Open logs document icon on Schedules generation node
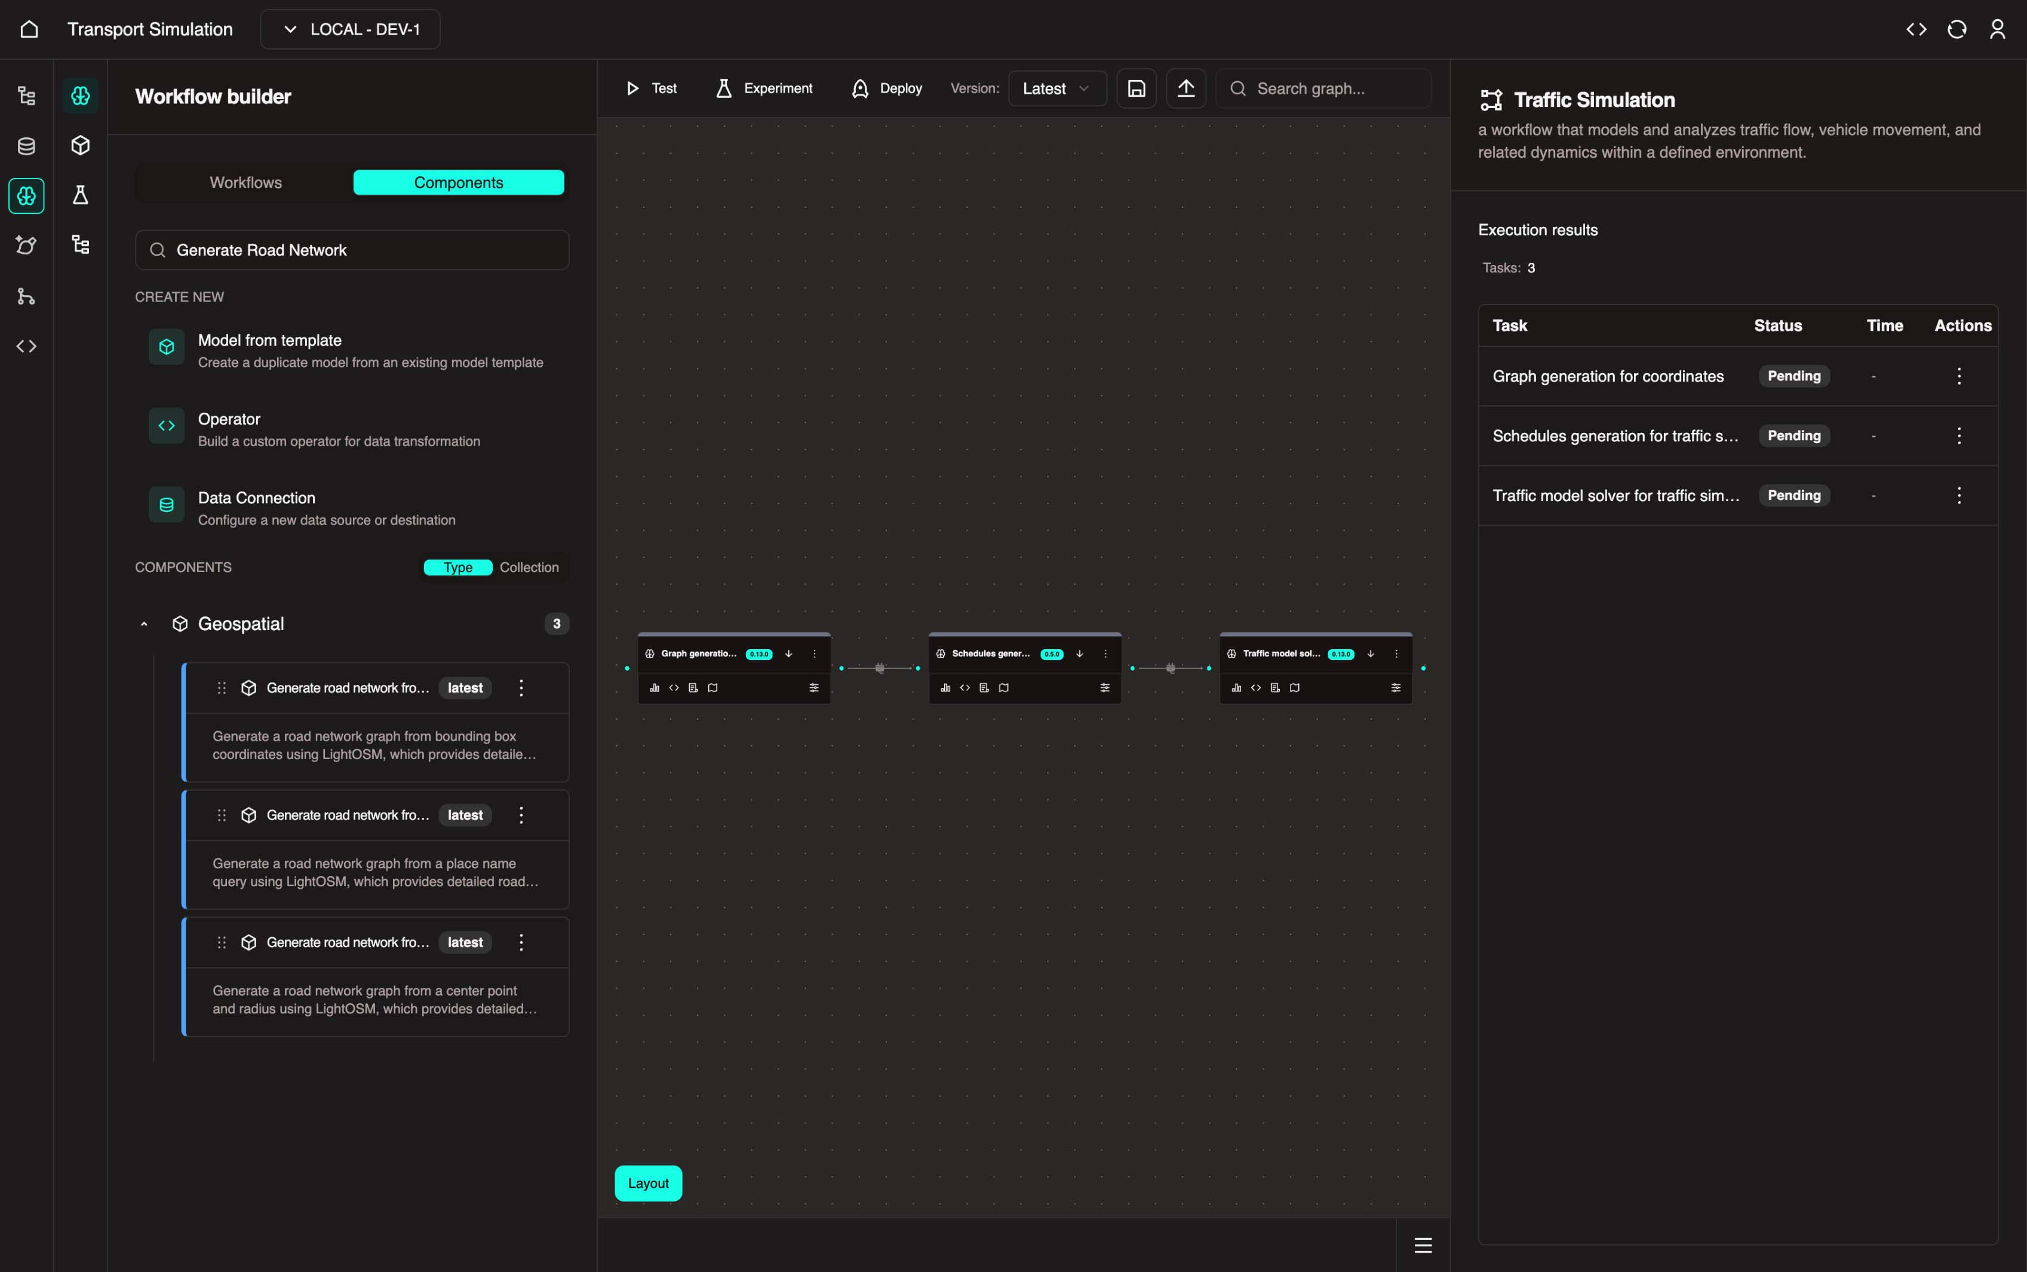 tap(984, 687)
